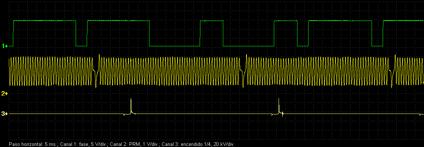Click the third missing-tooth gap in yellow waveform
The image size is (424, 147).
coord(393,71)
